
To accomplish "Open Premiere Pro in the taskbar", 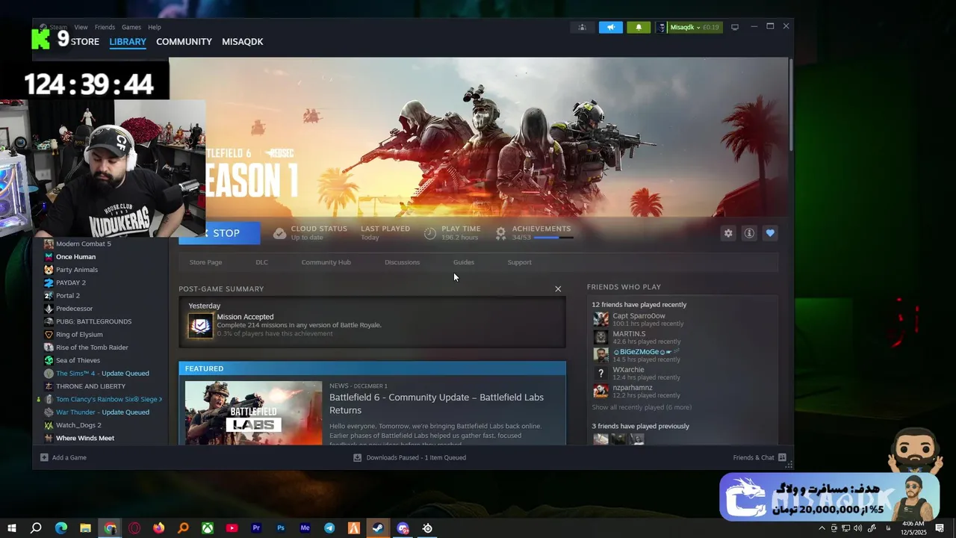I will click(256, 528).
